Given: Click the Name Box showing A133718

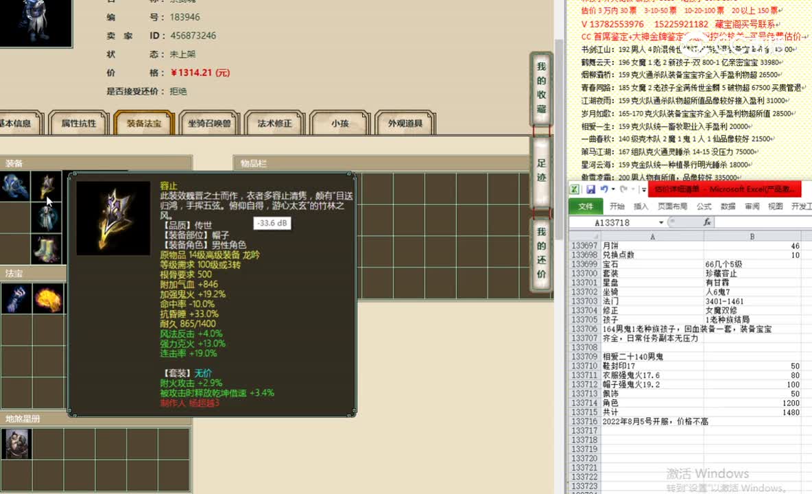Looking at the screenshot, I should 612,223.
